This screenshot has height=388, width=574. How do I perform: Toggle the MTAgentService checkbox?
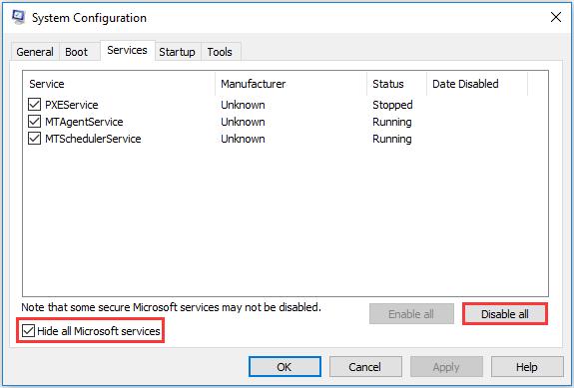[x=34, y=122]
